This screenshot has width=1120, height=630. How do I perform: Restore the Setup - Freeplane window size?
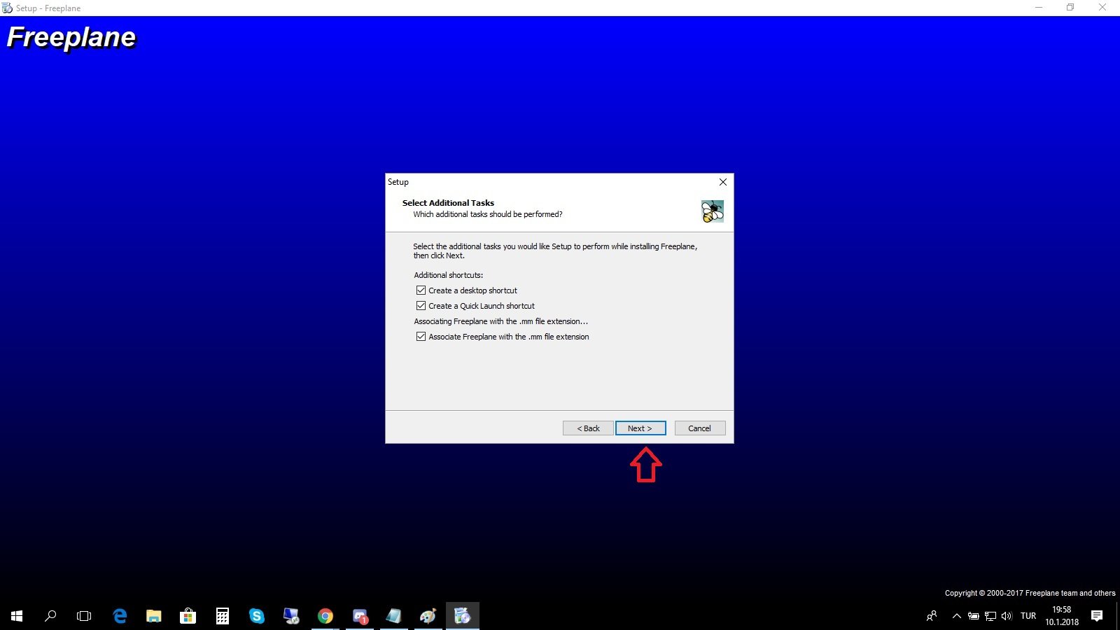click(1070, 8)
